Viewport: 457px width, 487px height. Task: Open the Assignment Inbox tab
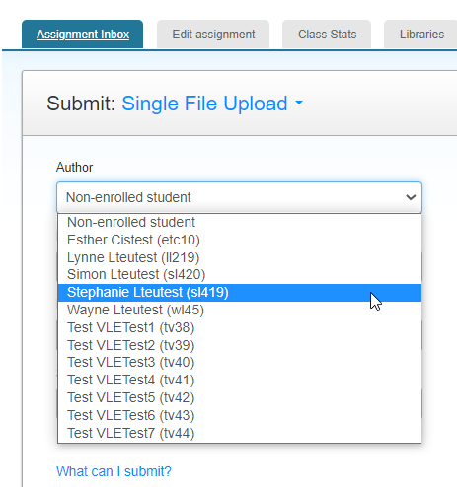(x=83, y=35)
